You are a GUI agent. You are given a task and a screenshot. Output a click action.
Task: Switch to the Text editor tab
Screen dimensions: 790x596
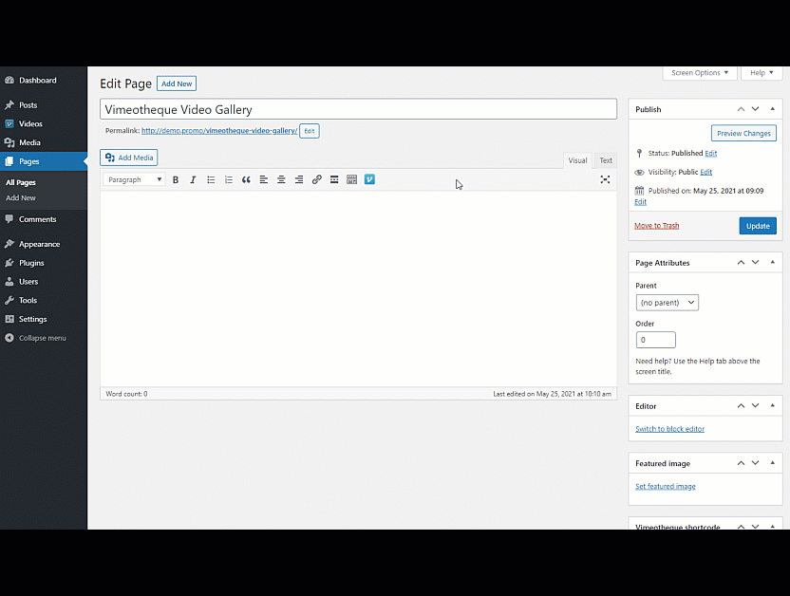point(606,160)
